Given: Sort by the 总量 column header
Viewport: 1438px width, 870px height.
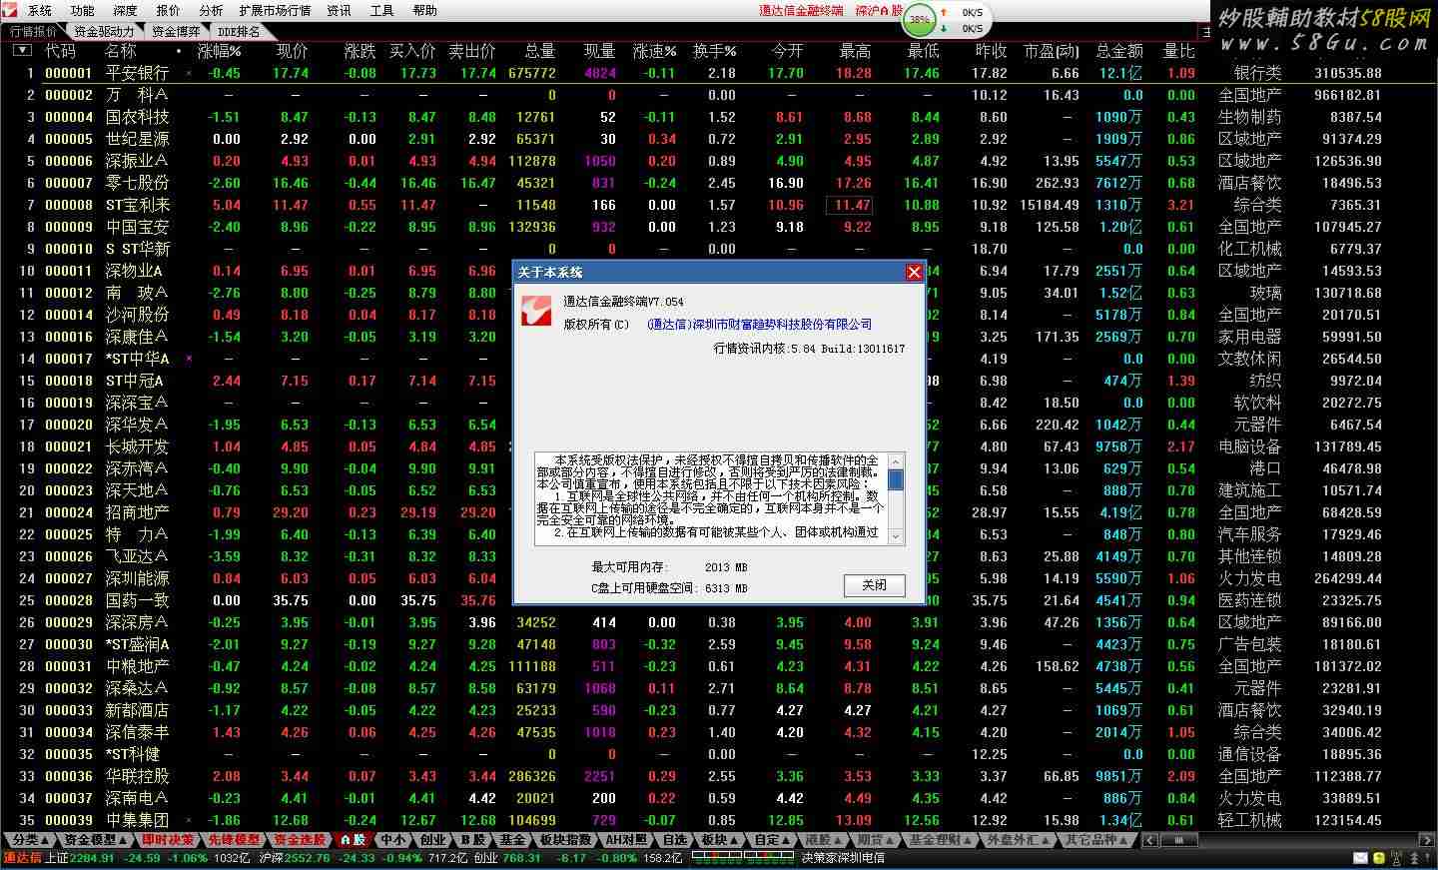Looking at the screenshot, I should (x=539, y=51).
